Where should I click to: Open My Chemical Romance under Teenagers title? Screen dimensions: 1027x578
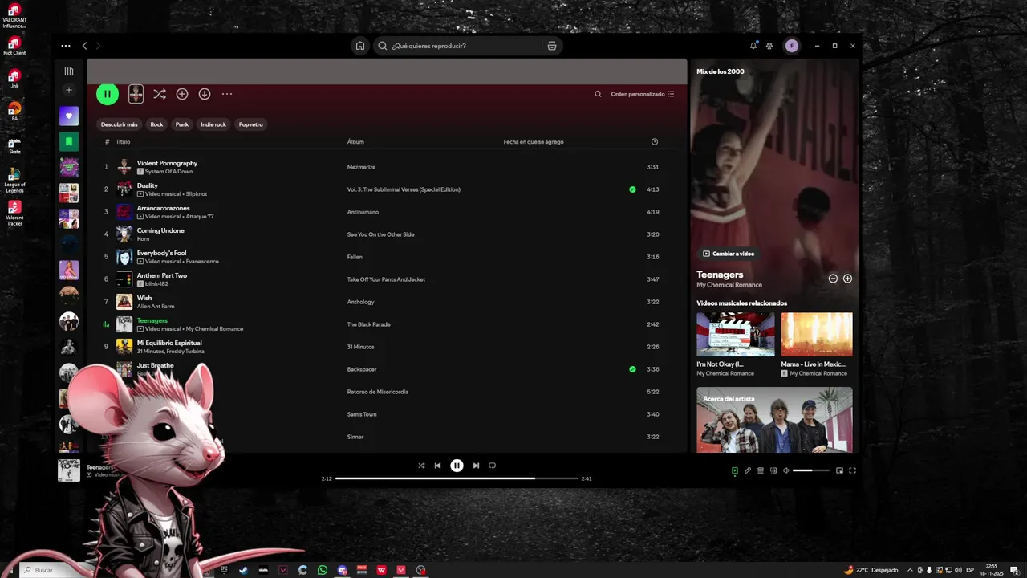pyautogui.click(x=729, y=285)
